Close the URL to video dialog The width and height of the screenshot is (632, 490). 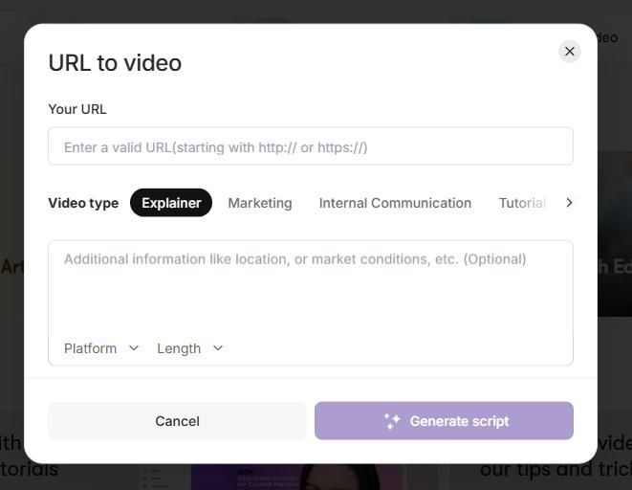click(569, 52)
